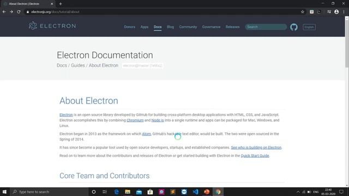Open the orange-red round app icon on the taskbar

pyautogui.click(x=207, y=192)
